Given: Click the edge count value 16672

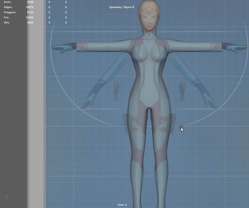Looking at the screenshot, I should point(30,7).
